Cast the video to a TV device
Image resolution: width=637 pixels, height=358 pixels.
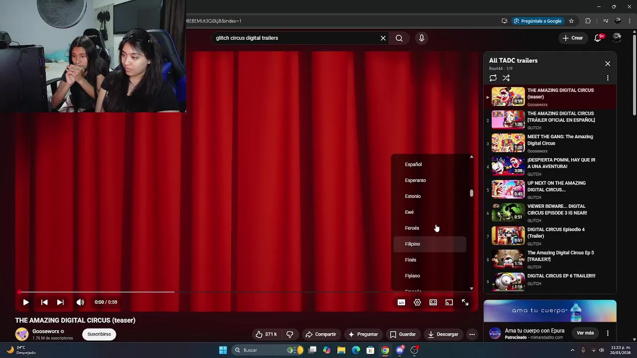pos(449,302)
